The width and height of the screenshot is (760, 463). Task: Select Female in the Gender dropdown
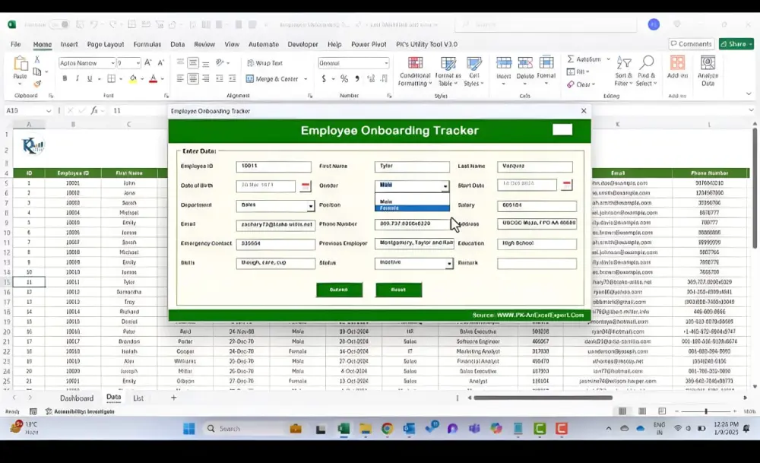pyautogui.click(x=388, y=207)
